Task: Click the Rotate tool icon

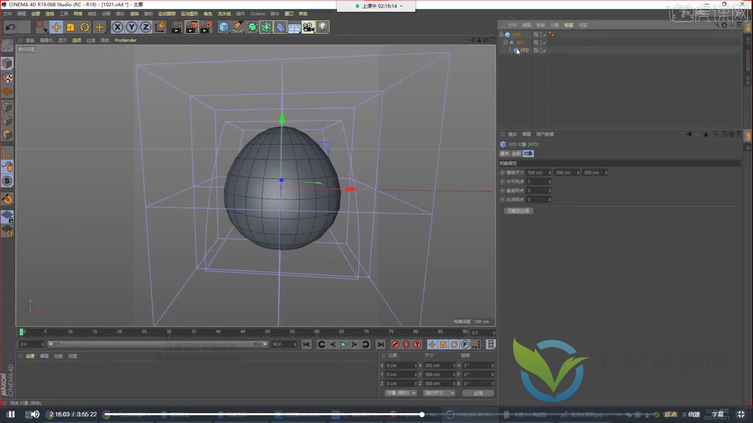Action: [x=84, y=27]
